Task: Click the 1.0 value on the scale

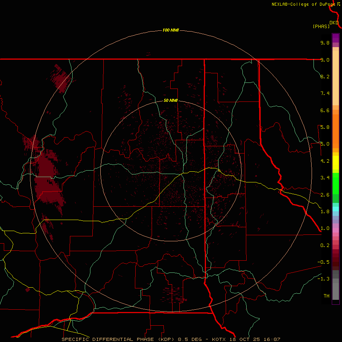Action: click(x=325, y=228)
